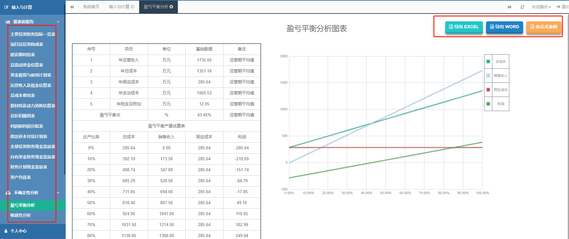This screenshot has height=239, width=569.
Task: Click the 个人中心 user icon
Action: (6, 231)
